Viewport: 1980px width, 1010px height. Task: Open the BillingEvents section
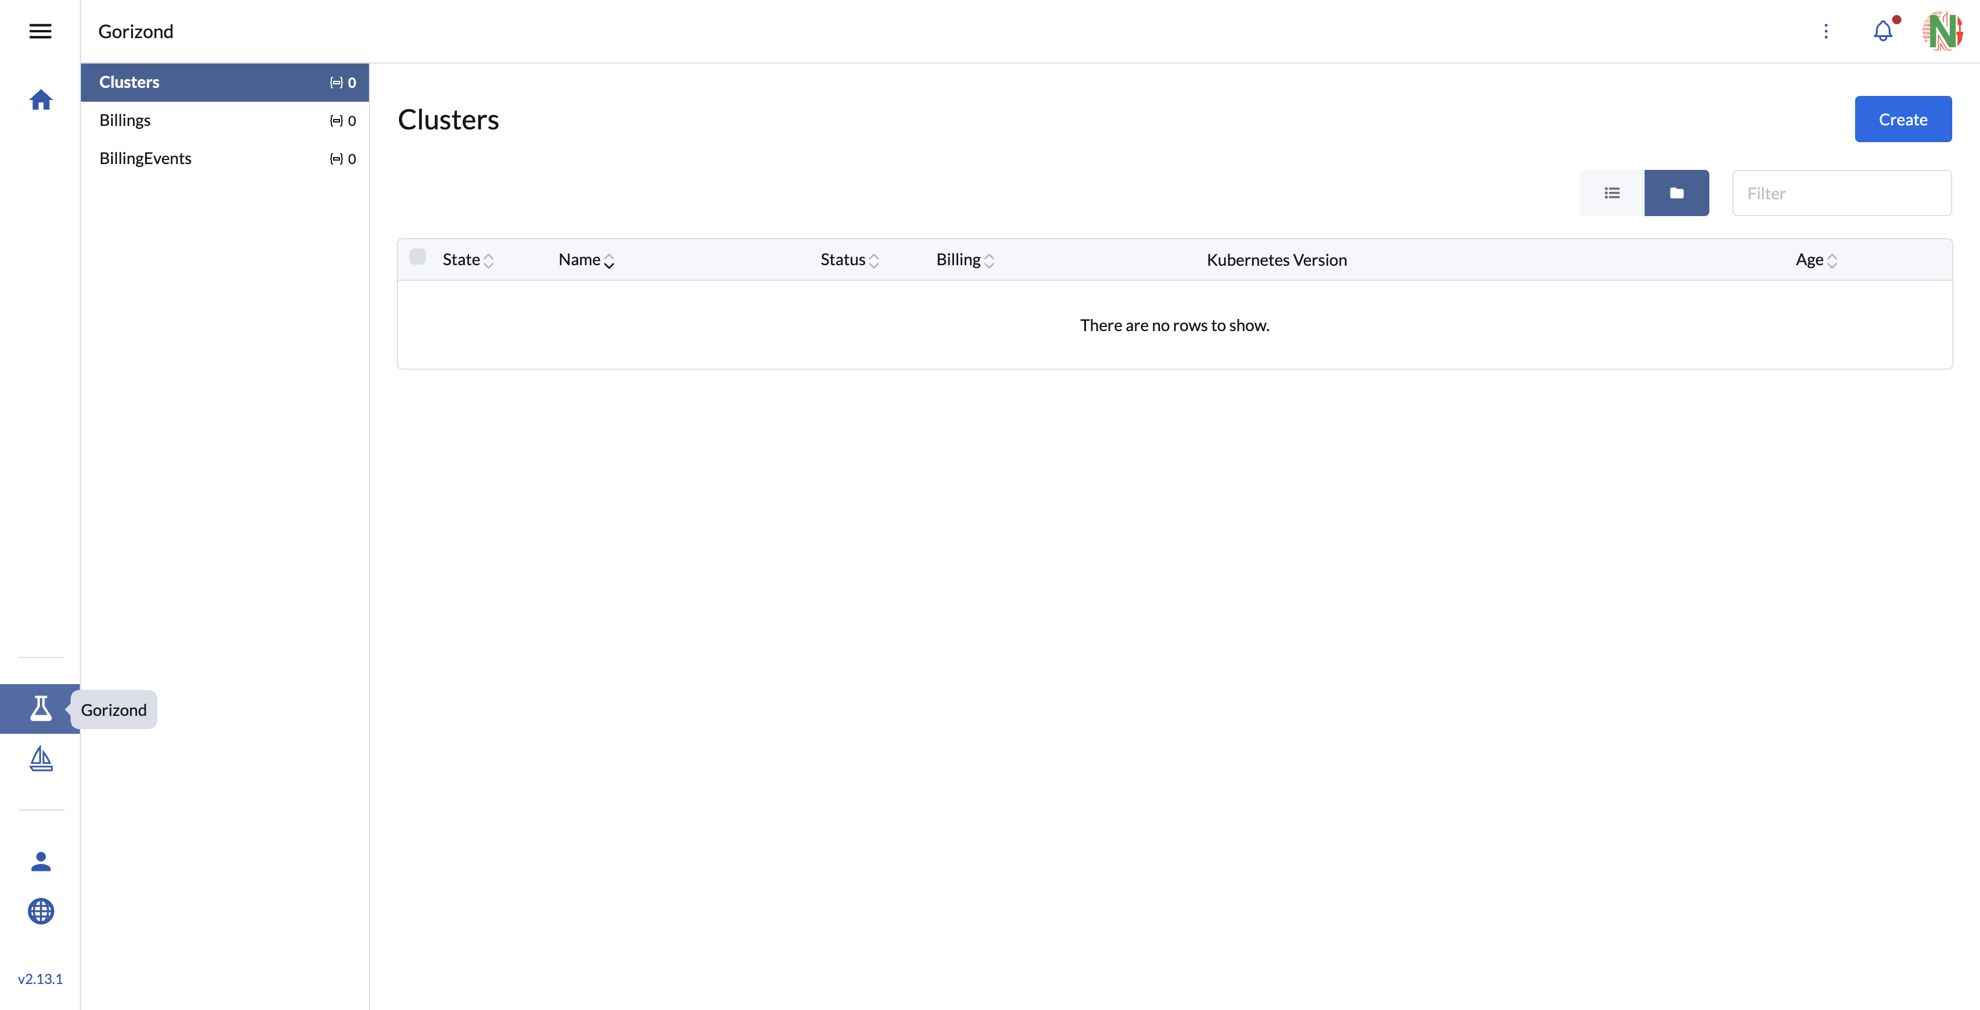[x=145, y=158]
